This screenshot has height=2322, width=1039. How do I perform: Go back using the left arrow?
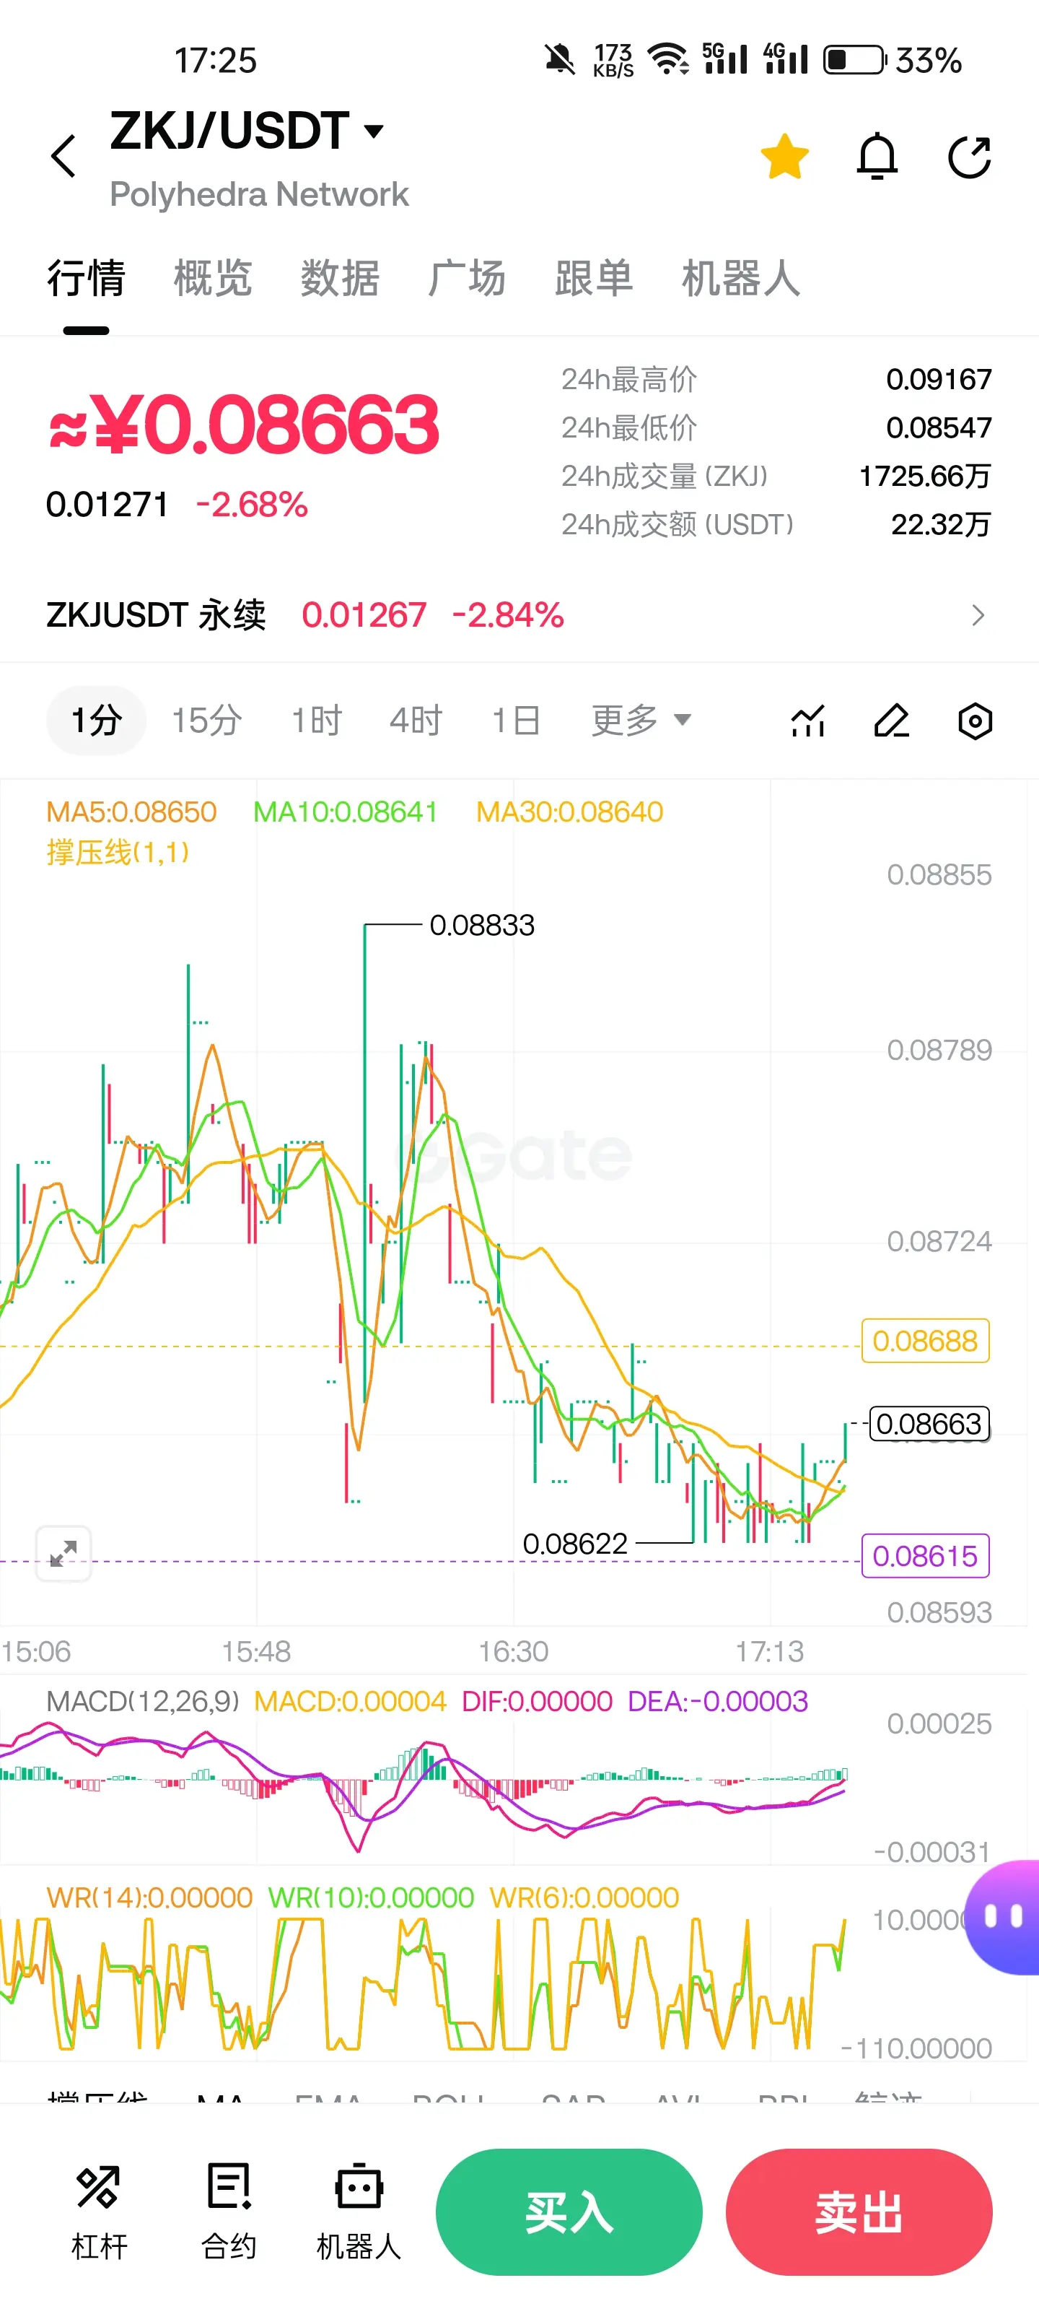[x=63, y=156]
